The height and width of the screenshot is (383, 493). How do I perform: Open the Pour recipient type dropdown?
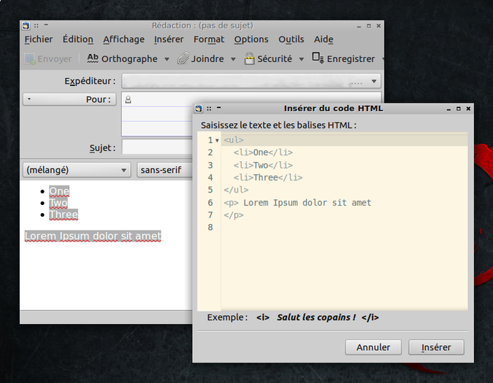click(69, 99)
